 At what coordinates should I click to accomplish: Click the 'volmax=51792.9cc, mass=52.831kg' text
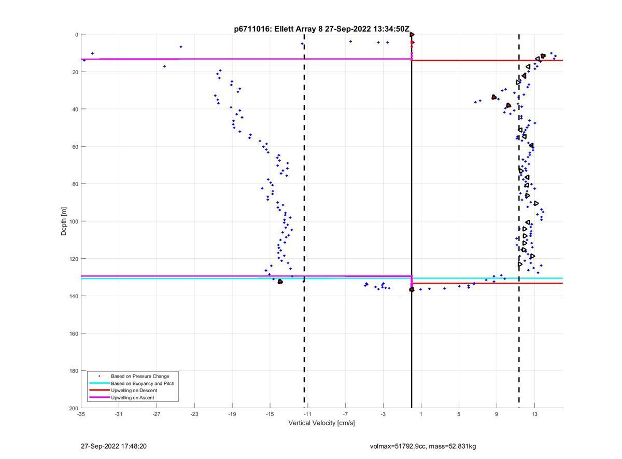click(x=423, y=446)
